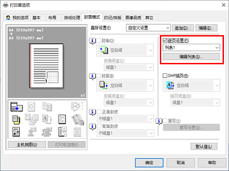
Task: Click the paper tray with blue arrow icon
Action: pos(16,107)
